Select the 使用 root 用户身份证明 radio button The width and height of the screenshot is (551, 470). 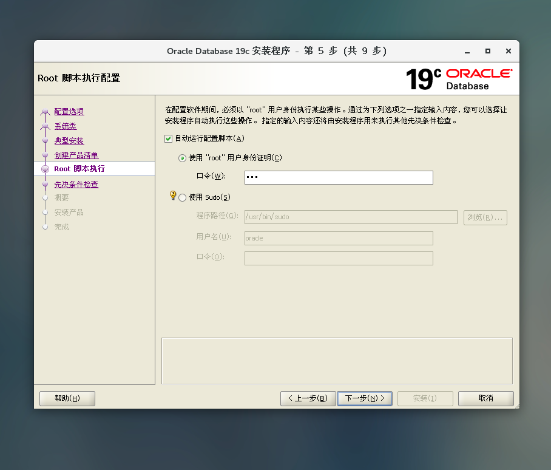pyautogui.click(x=182, y=158)
